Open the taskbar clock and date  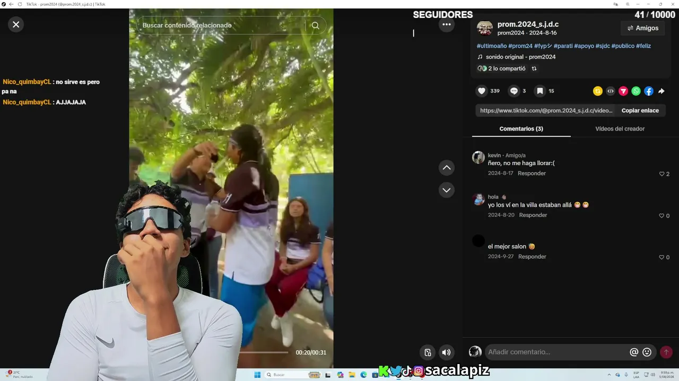668,375
